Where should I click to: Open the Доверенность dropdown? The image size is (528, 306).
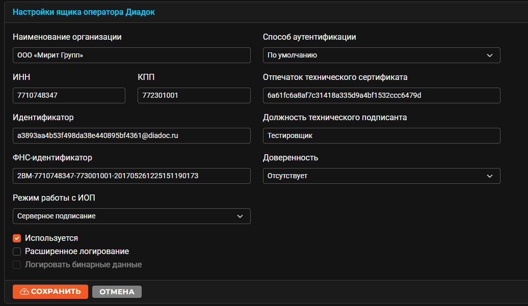click(382, 176)
